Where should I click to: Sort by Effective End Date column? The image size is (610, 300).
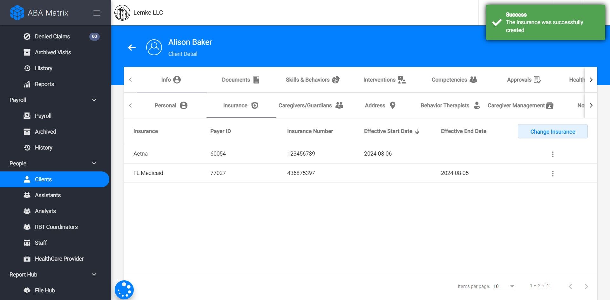pyautogui.click(x=464, y=131)
